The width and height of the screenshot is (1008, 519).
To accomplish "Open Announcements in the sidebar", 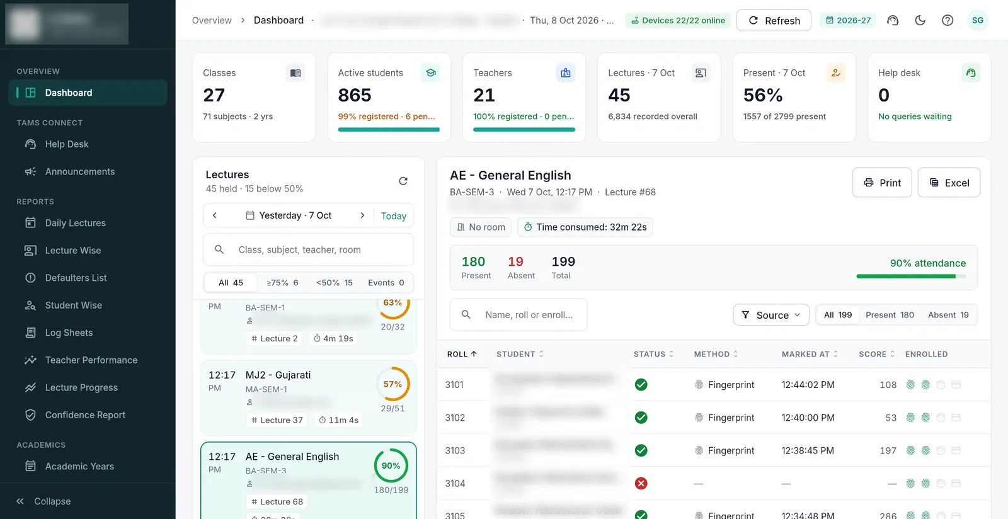I will pos(88,171).
